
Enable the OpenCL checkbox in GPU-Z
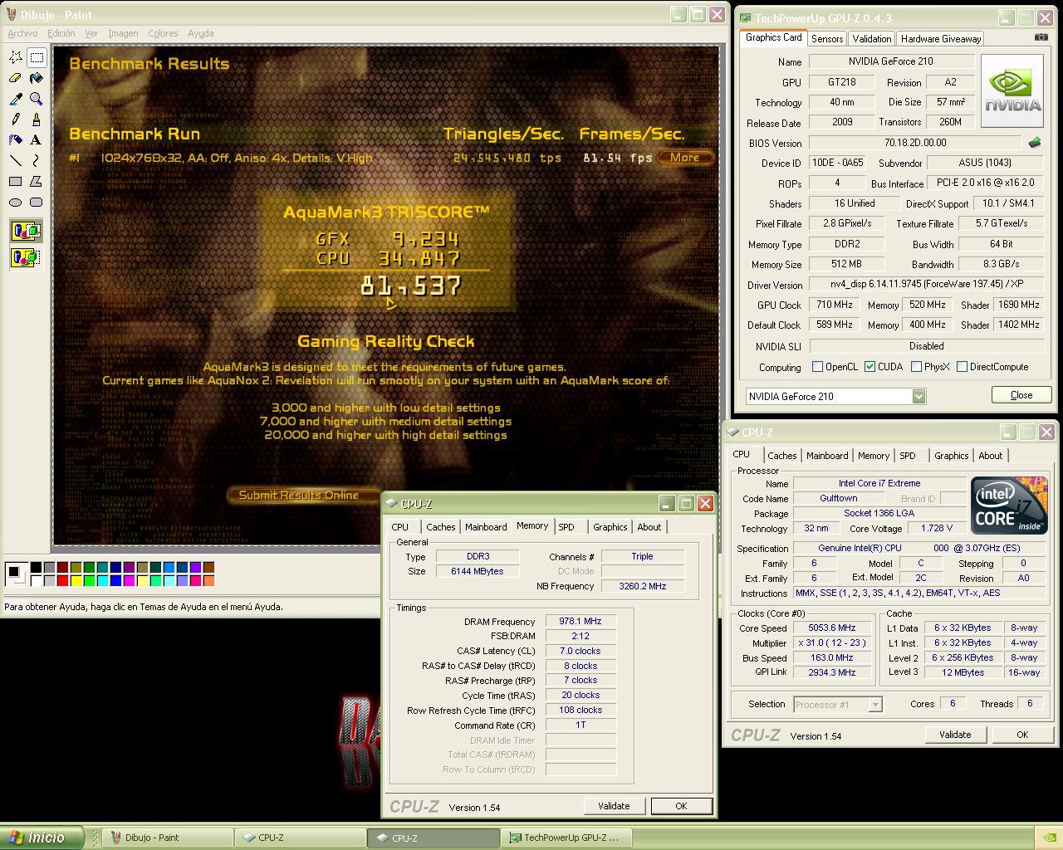(x=817, y=366)
